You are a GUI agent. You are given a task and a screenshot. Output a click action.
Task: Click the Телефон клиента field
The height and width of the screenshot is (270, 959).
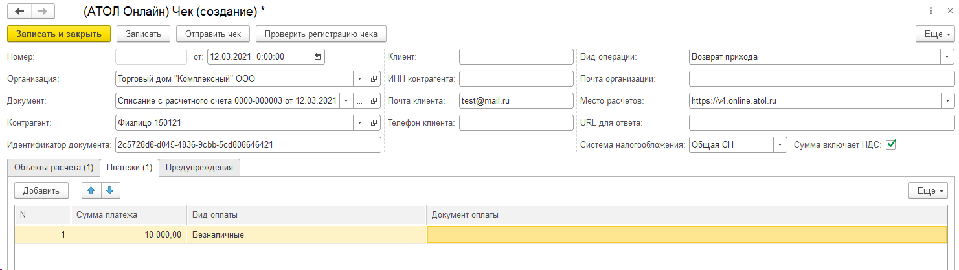point(516,122)
